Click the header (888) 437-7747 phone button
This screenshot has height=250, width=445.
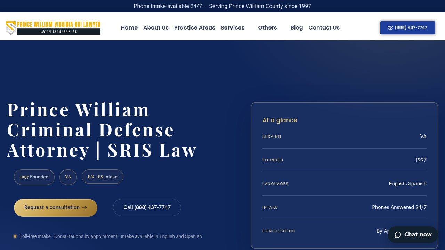407,28
